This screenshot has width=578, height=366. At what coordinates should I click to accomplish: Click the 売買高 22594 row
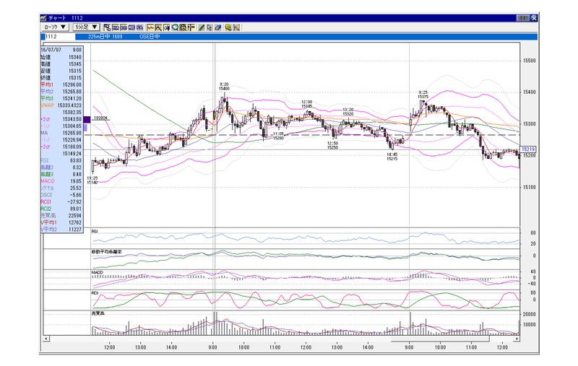pos(61,215)
